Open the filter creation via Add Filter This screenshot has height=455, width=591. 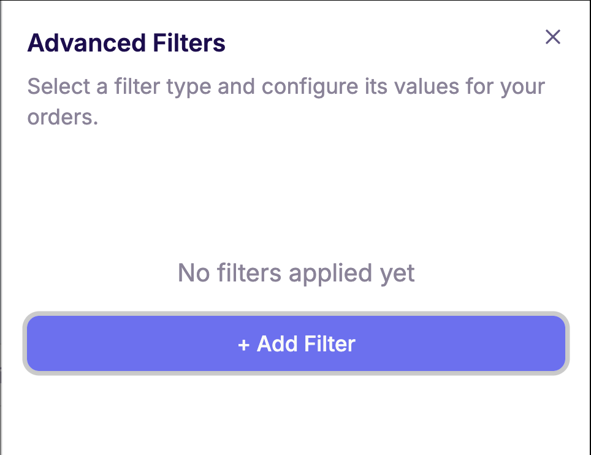tap(295, 344)
